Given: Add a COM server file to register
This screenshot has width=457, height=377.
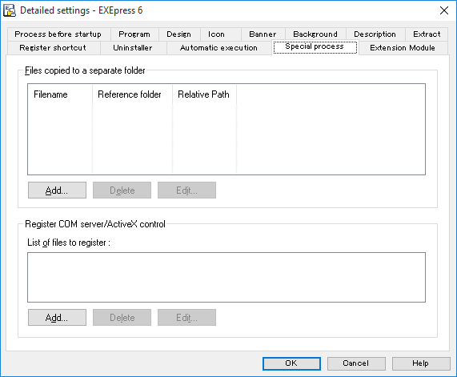Looking at the screenshot, I should [57, 317].
